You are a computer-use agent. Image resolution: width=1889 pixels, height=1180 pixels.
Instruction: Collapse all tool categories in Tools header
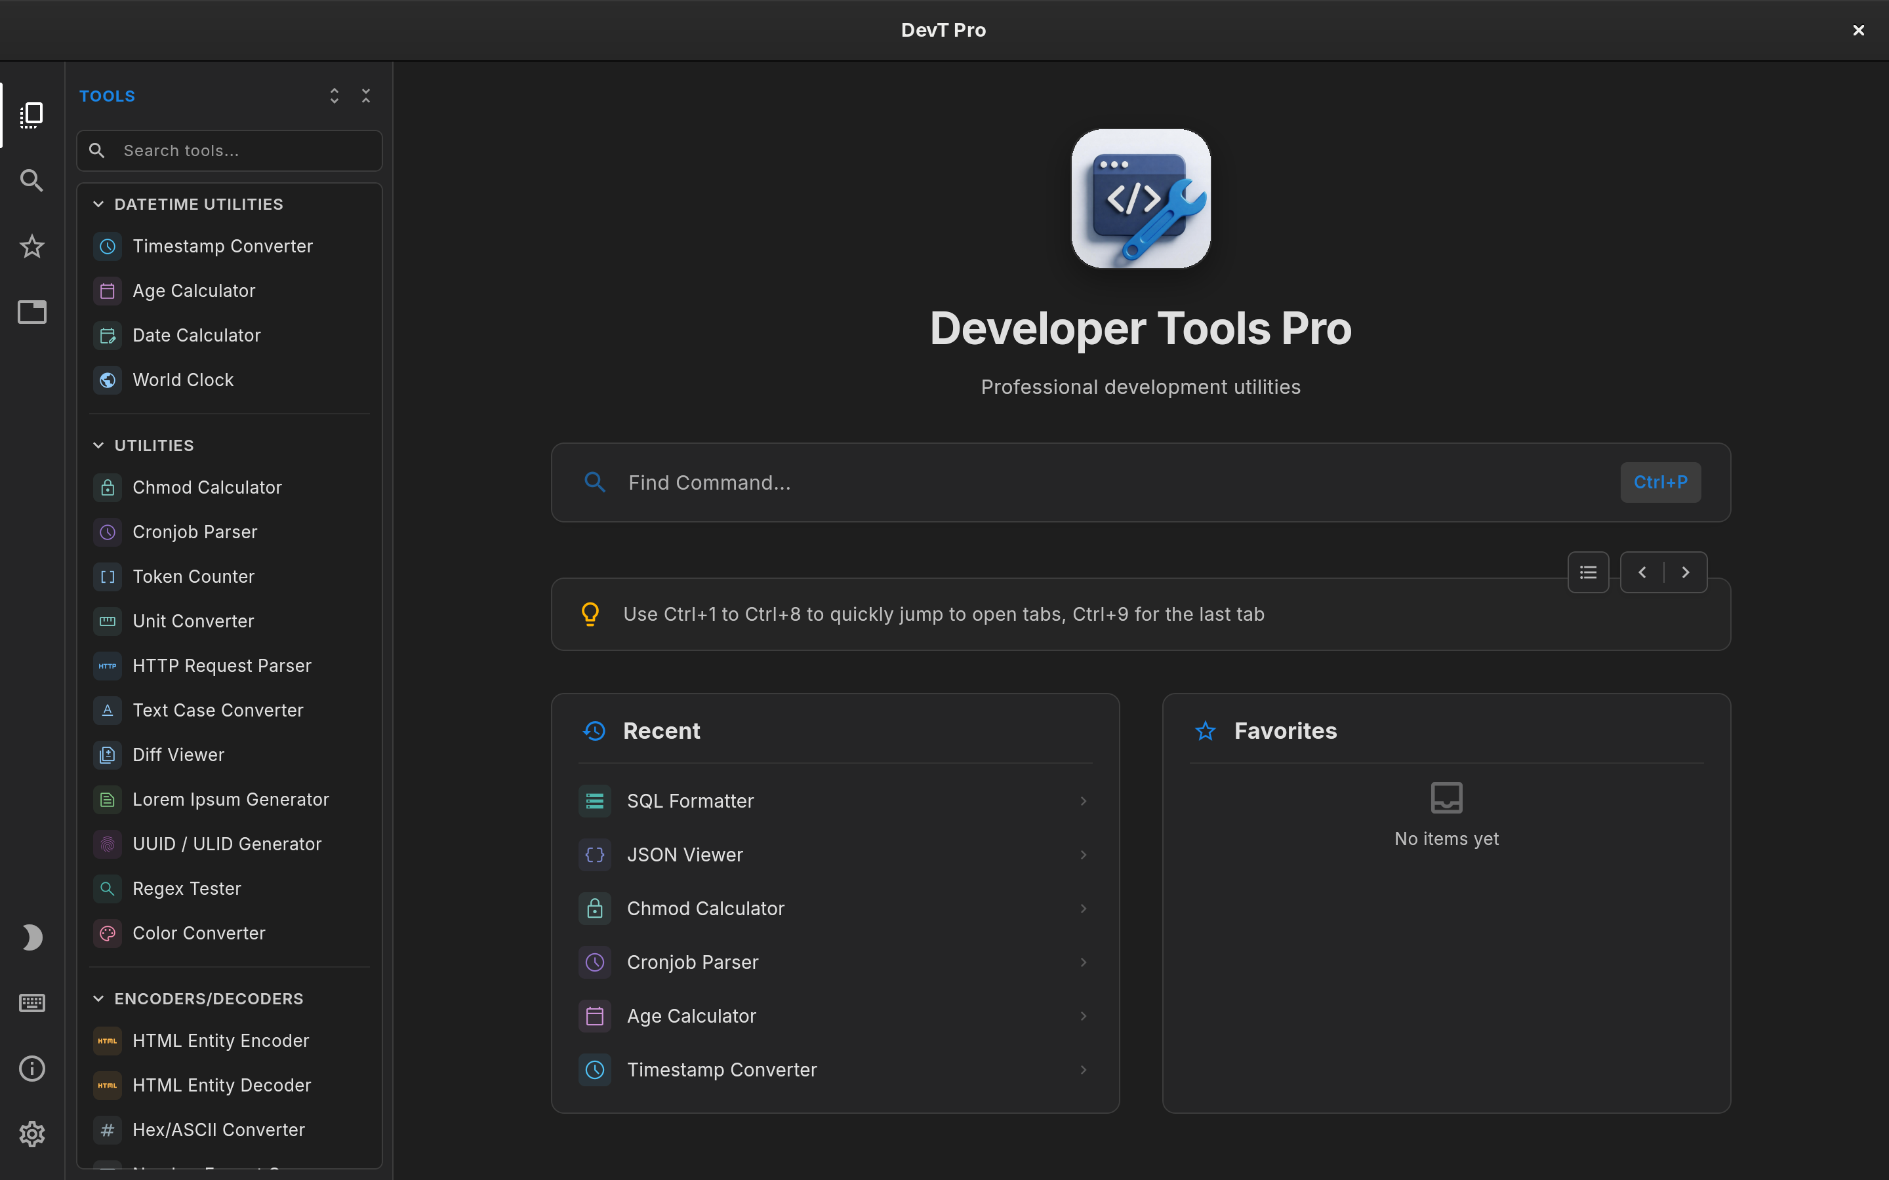point(366,96)
